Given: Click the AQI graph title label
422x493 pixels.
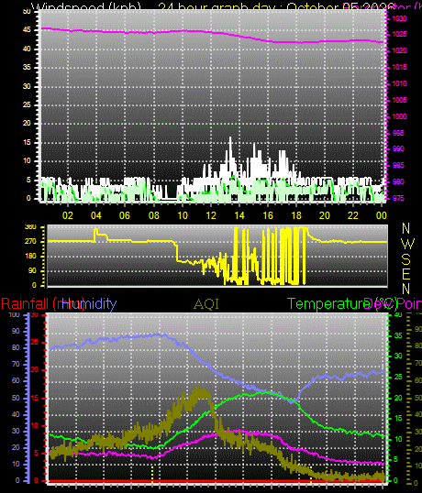Looking at the screenshot, I should pos(206,304).
